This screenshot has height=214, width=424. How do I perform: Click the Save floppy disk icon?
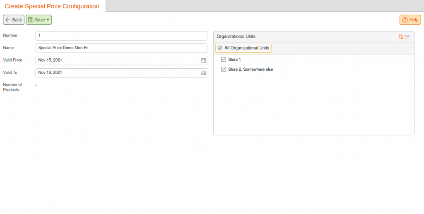[x=31, y=20]
